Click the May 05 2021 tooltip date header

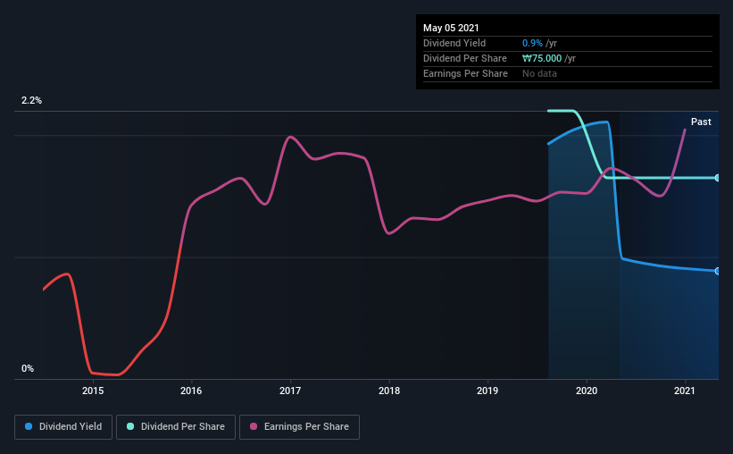coord(451,28)
